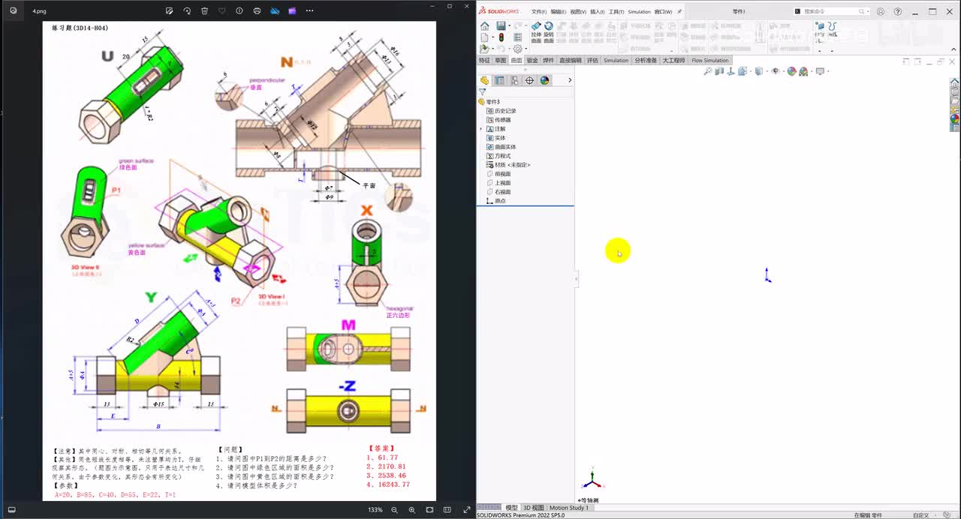Switch to the 评估 ribbon tab
This screenshot has width=961, height=519.
(592, 60)
